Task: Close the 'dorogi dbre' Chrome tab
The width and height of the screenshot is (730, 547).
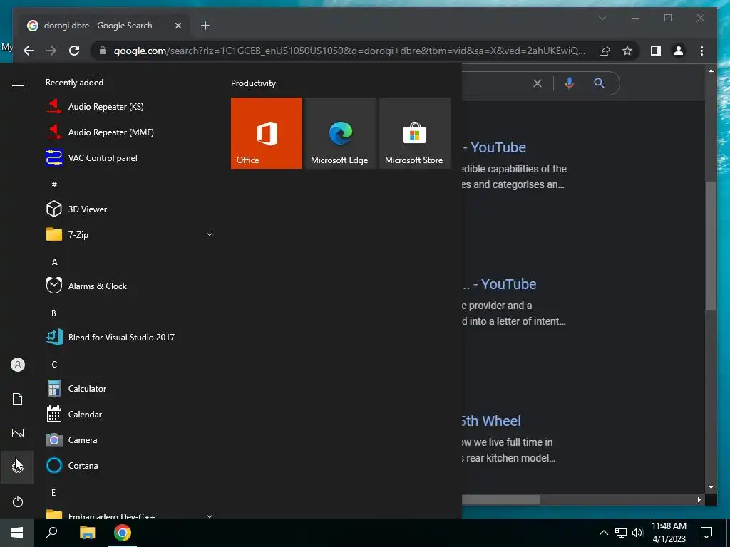Action: click(178, 26)
